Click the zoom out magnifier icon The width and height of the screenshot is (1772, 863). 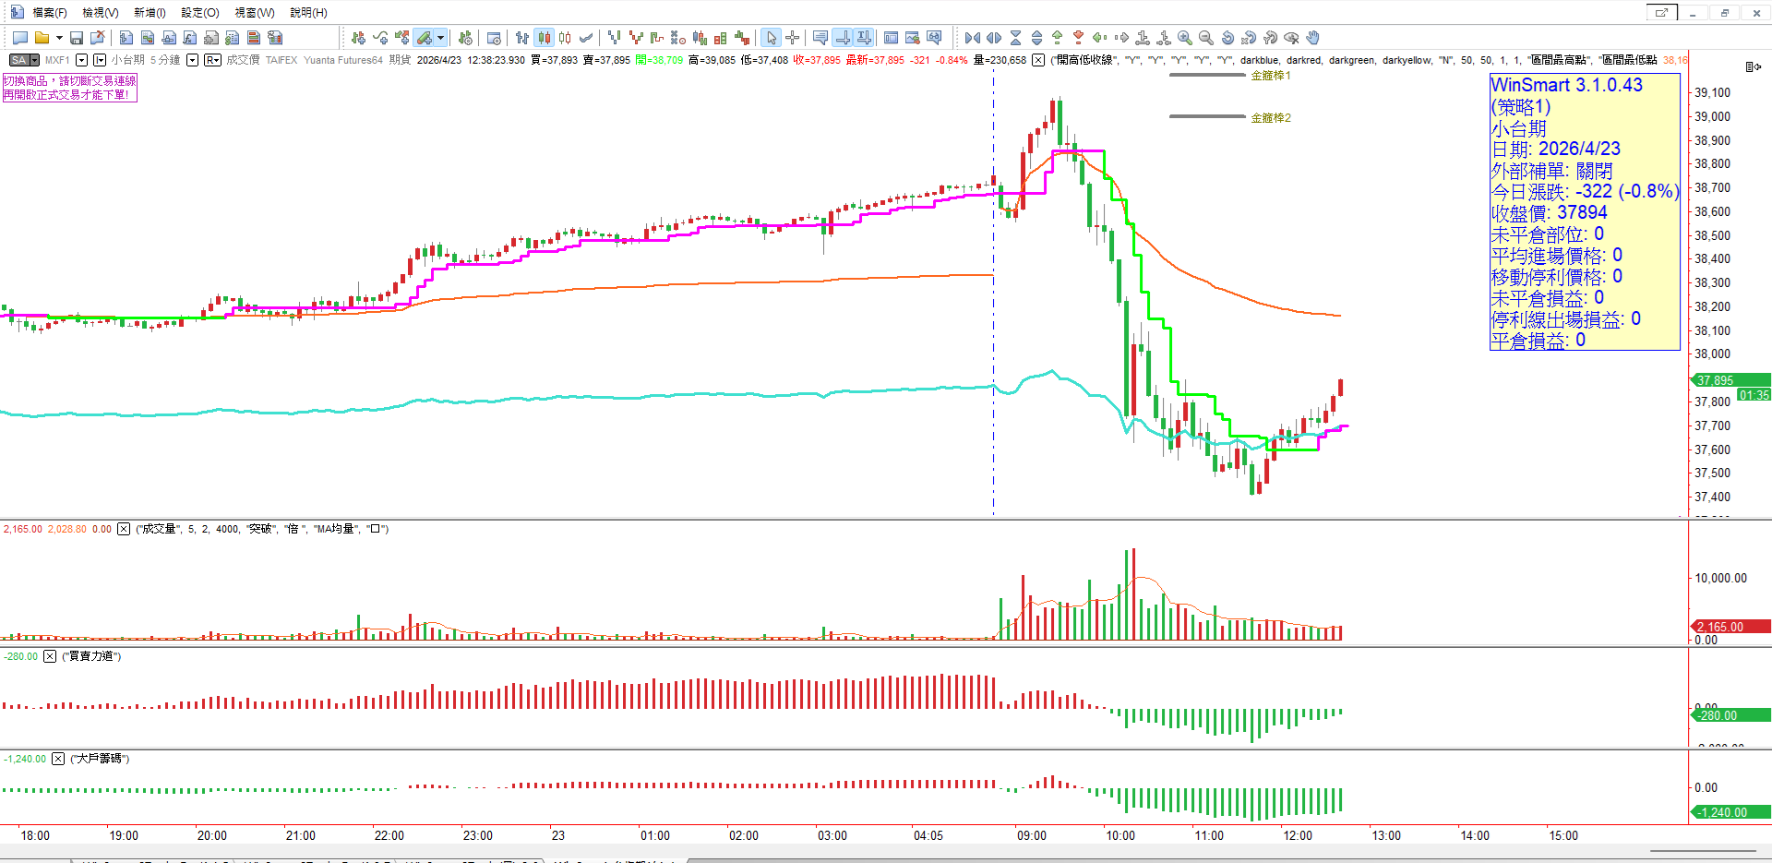tap(1206, 38)
